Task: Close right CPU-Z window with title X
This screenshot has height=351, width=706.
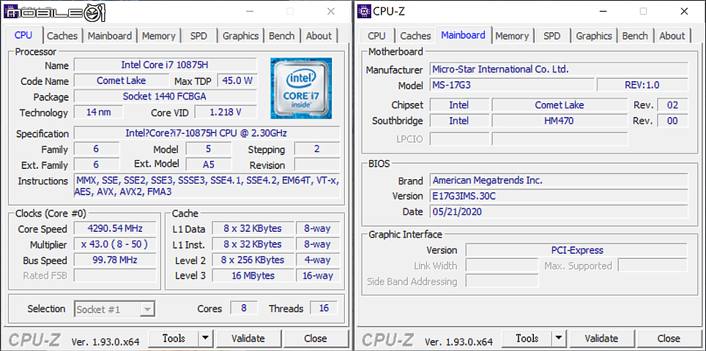Action: click(x=684, y=12)
